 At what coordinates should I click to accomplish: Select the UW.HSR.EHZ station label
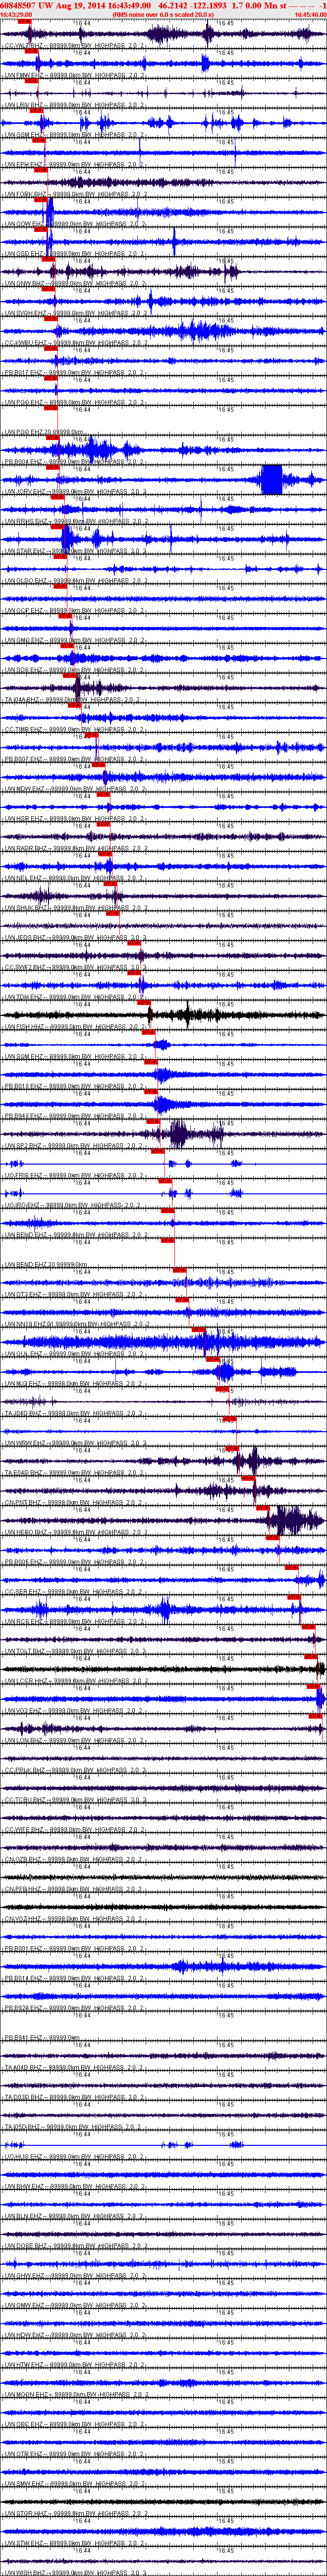pos(74,818)
